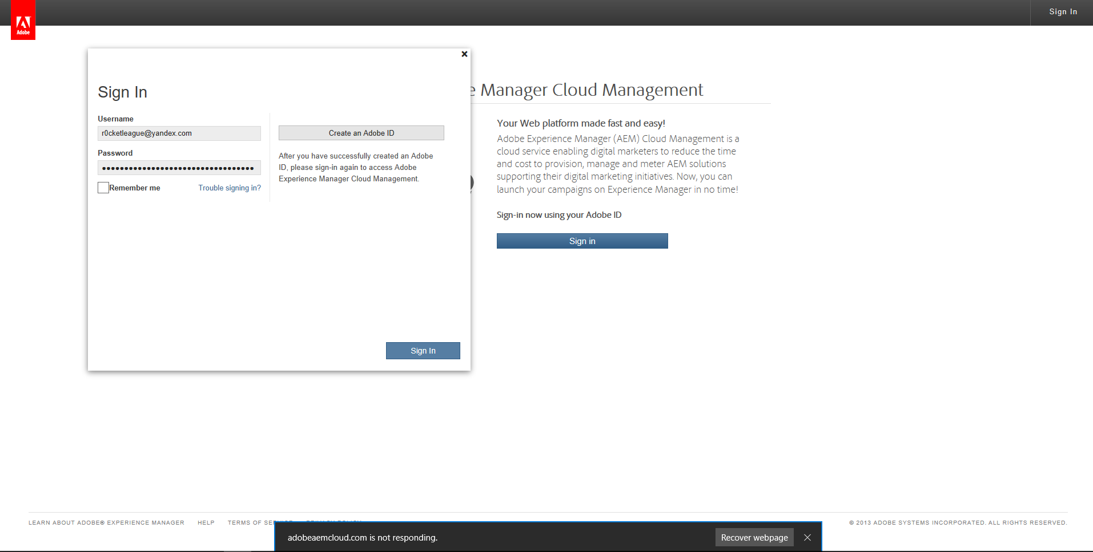Click Sign-in now using your Adobe ID text
The image size is (1093, 552).
pos(559,215)
